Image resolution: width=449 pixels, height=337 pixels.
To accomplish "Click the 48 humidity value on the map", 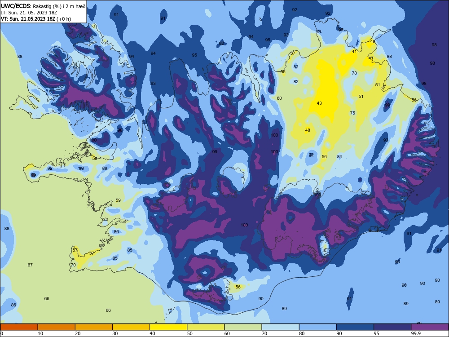I will [308, 130].
